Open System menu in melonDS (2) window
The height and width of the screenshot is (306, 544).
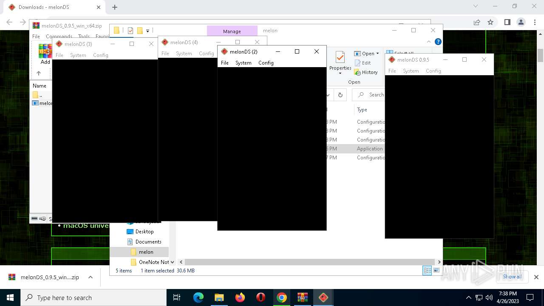(x=244, y=63)
